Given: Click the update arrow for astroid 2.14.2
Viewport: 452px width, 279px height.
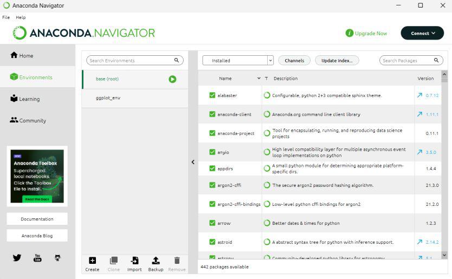Looking at the screenshot, I should pyautogui.click(x=419, y=242).
